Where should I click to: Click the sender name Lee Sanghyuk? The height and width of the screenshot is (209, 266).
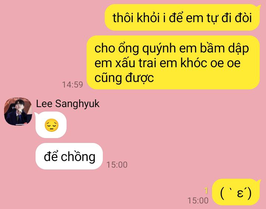click(x=68, y=104)
